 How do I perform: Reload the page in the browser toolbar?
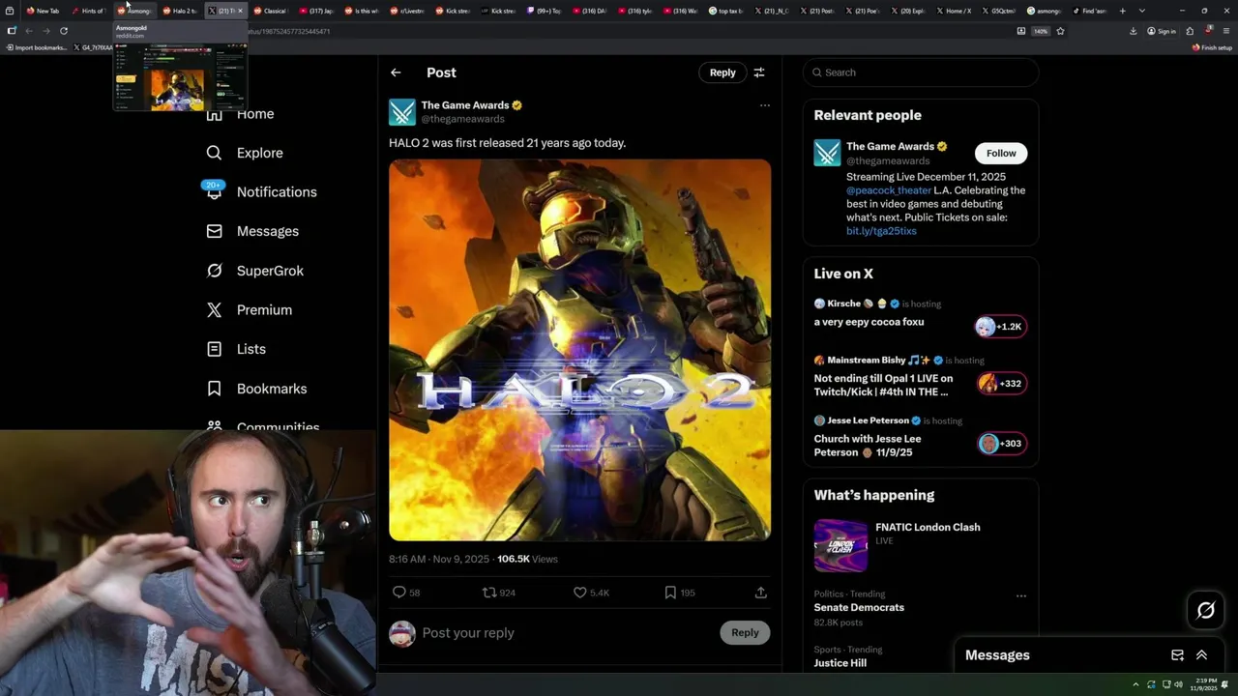64,31
